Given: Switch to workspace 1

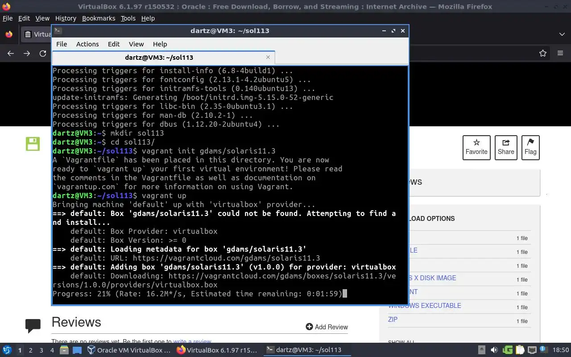Looking at the screenshot, I should (x=20, y=350).
